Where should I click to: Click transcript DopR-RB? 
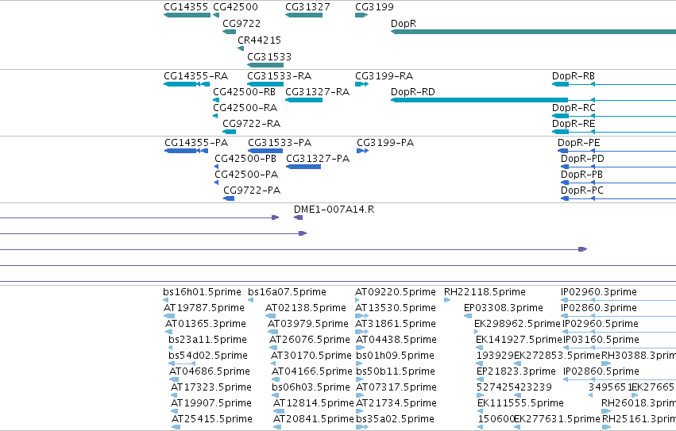click(x=614, y=84)
